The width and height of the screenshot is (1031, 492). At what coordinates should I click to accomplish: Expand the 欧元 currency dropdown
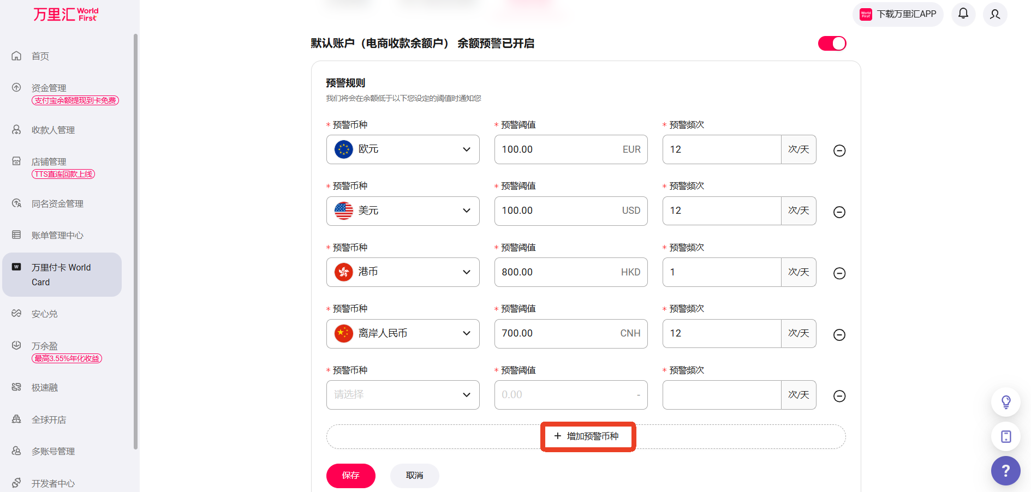(403, 149)
